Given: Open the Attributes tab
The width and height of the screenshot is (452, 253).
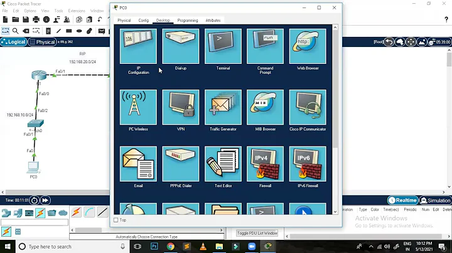Looking at the screenshot, I should pos(213,21).
